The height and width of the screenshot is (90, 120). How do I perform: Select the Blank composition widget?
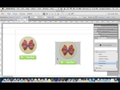(100, 54)
